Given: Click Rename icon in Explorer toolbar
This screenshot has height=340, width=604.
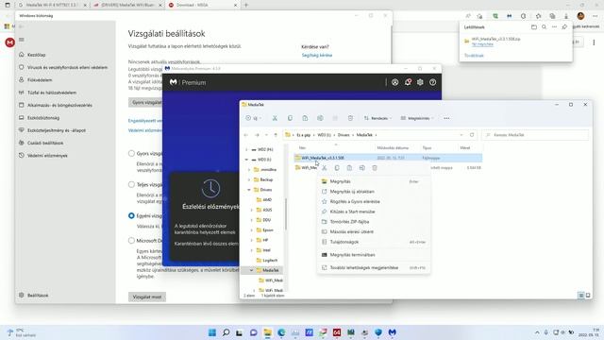Looking at the screenshot, I should tap(320, 118).
